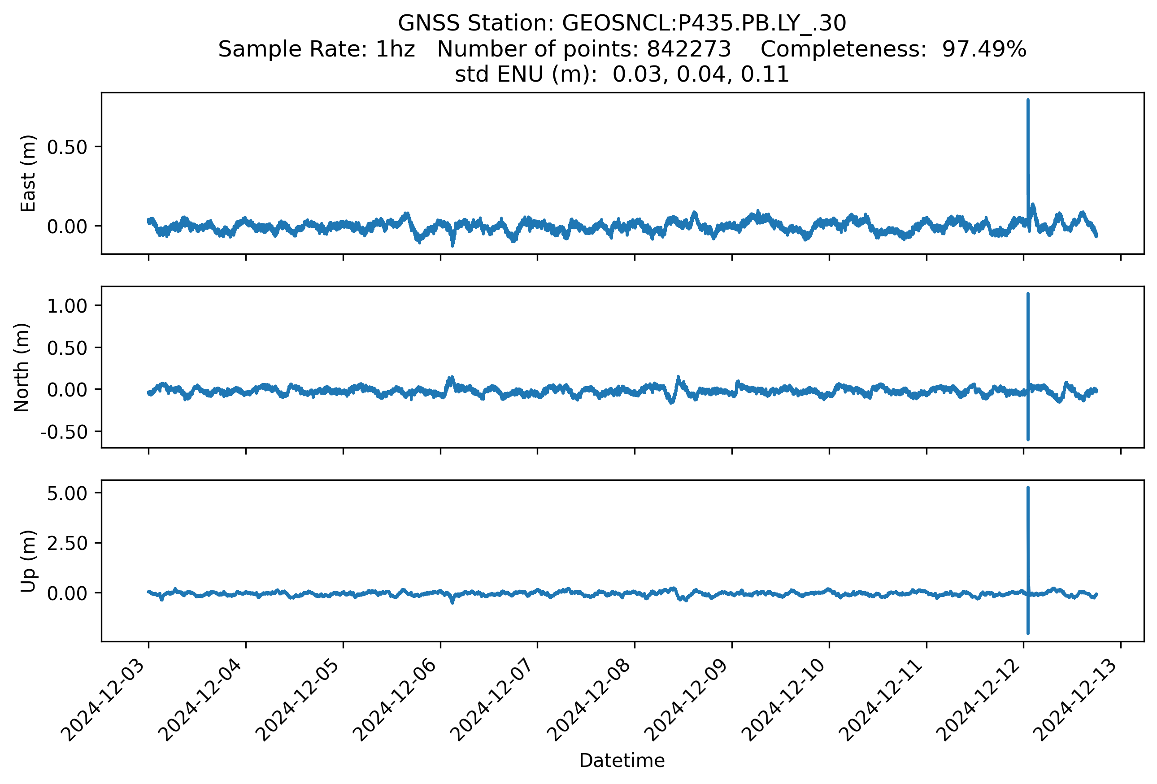This screenshot has height=784, width=1157.
Task: Click the Up (m) axis label
Action: 28,561
